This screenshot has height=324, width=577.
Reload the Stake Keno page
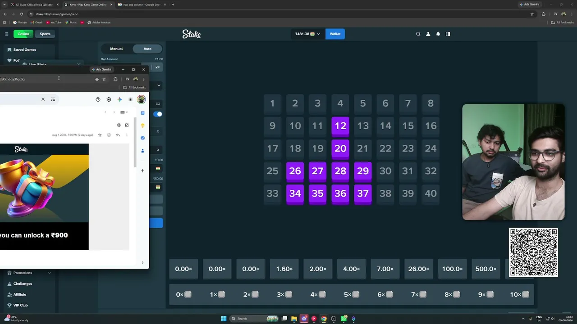(x=21, y=14)
